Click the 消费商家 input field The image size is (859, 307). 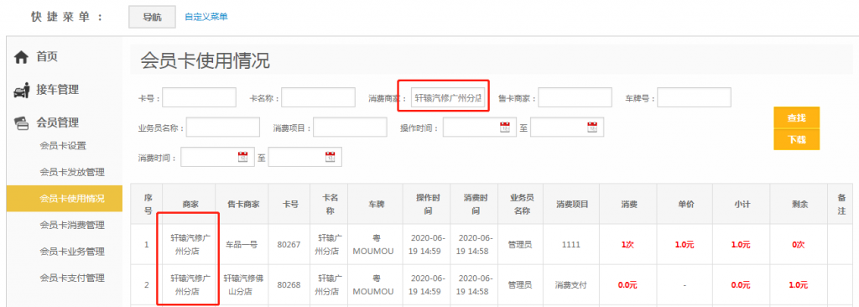[x=448, y=98]
